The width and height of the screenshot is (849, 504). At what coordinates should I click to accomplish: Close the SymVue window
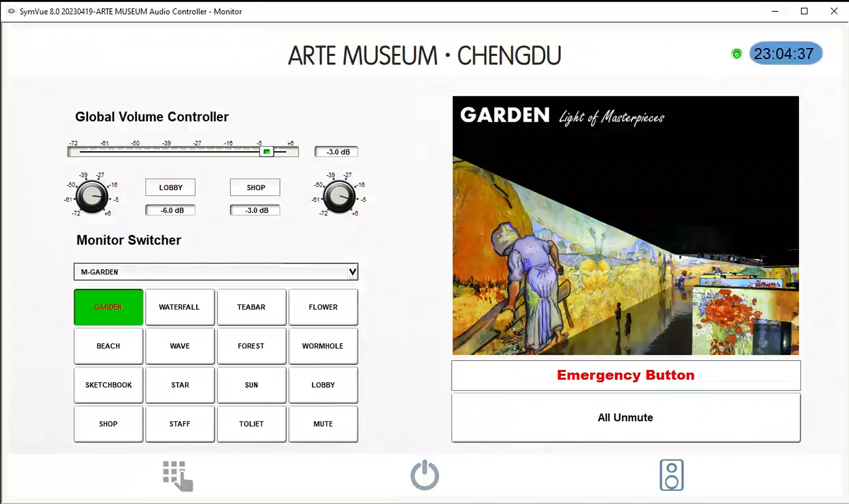834,11
